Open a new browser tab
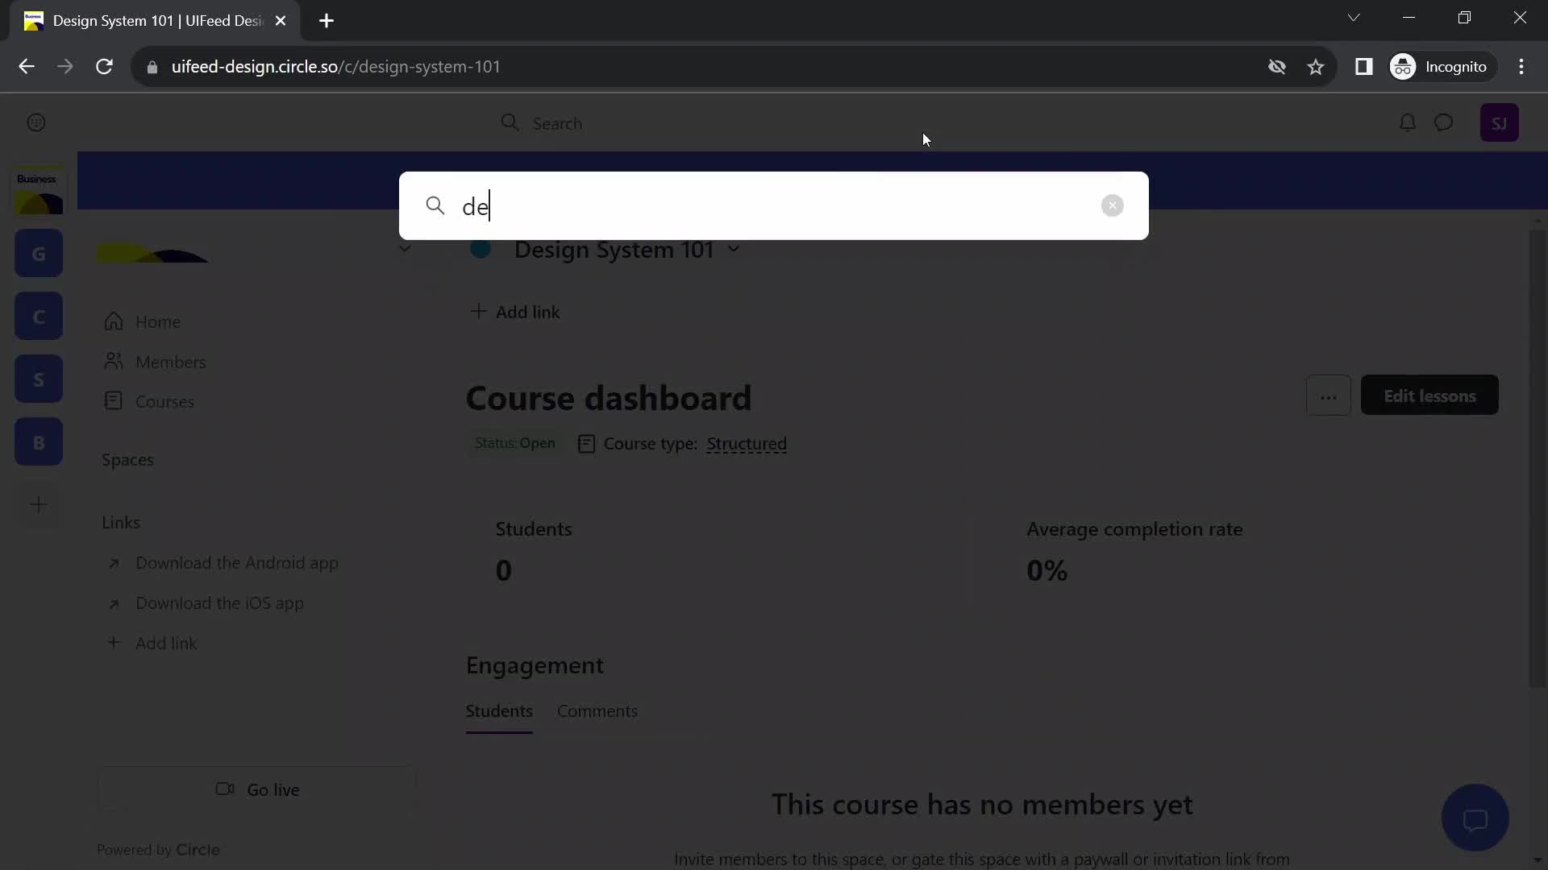This screenshot has width=1548, height=870. (x=327, y=21)
